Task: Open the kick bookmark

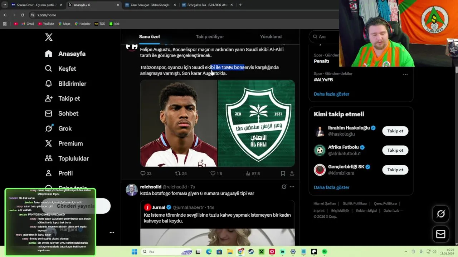Action: [114, 24]
